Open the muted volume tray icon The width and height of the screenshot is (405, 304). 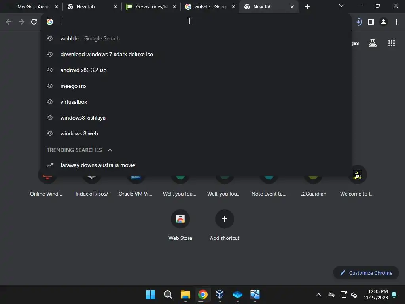click(354, 294)
